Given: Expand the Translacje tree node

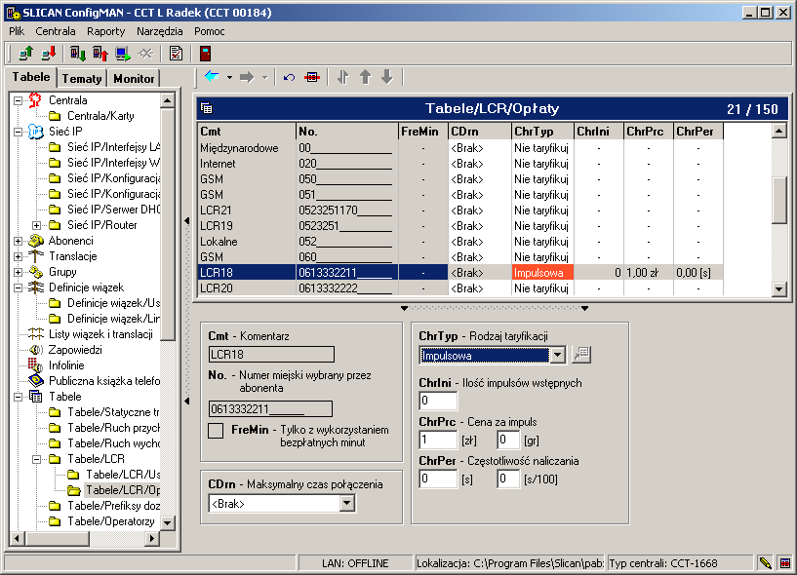Looking at the screenshot, I should (19, 256).
